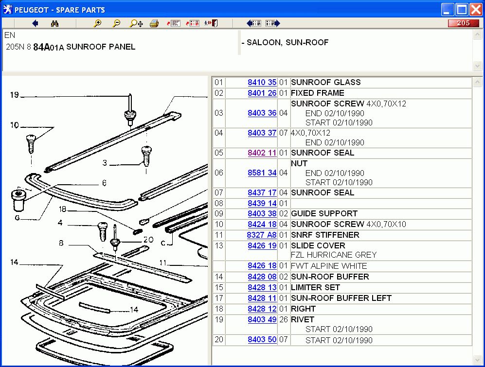Open part number 8428 12 link

tap(262, 309)
